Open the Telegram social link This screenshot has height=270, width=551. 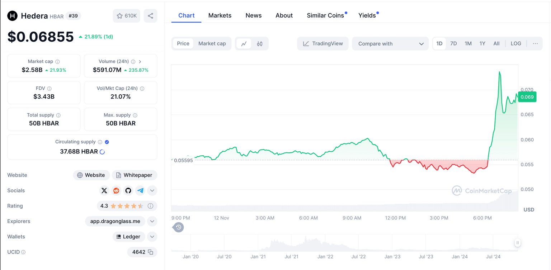(x=140, y=190)
